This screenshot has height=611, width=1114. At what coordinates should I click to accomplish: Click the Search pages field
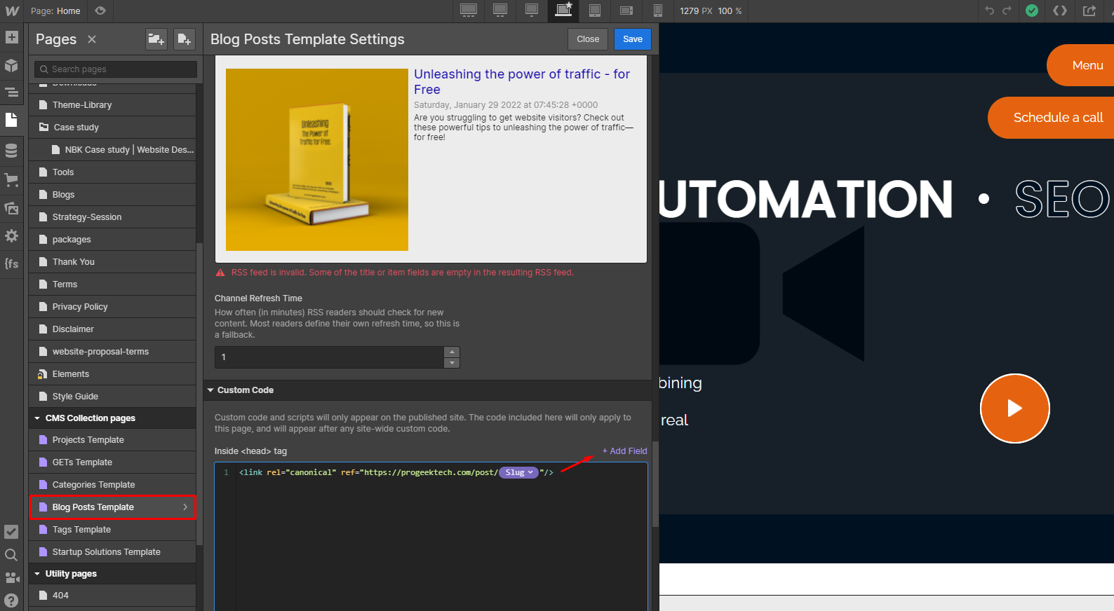click(116, 69)
